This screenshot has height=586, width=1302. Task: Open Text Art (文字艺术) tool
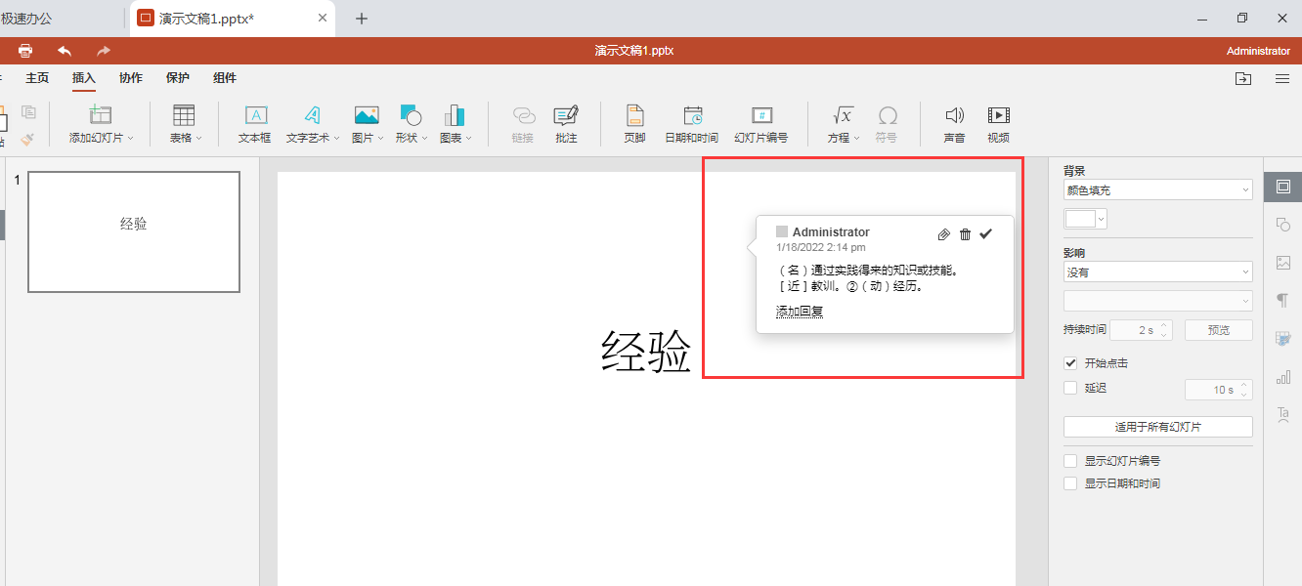coord(311,115)
